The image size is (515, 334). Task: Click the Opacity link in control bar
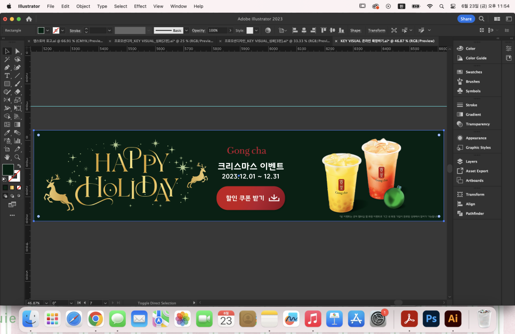[198, 30]
